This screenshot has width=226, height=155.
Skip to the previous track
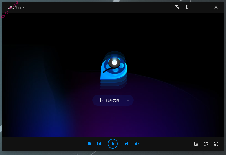click(x=99, y=144)
